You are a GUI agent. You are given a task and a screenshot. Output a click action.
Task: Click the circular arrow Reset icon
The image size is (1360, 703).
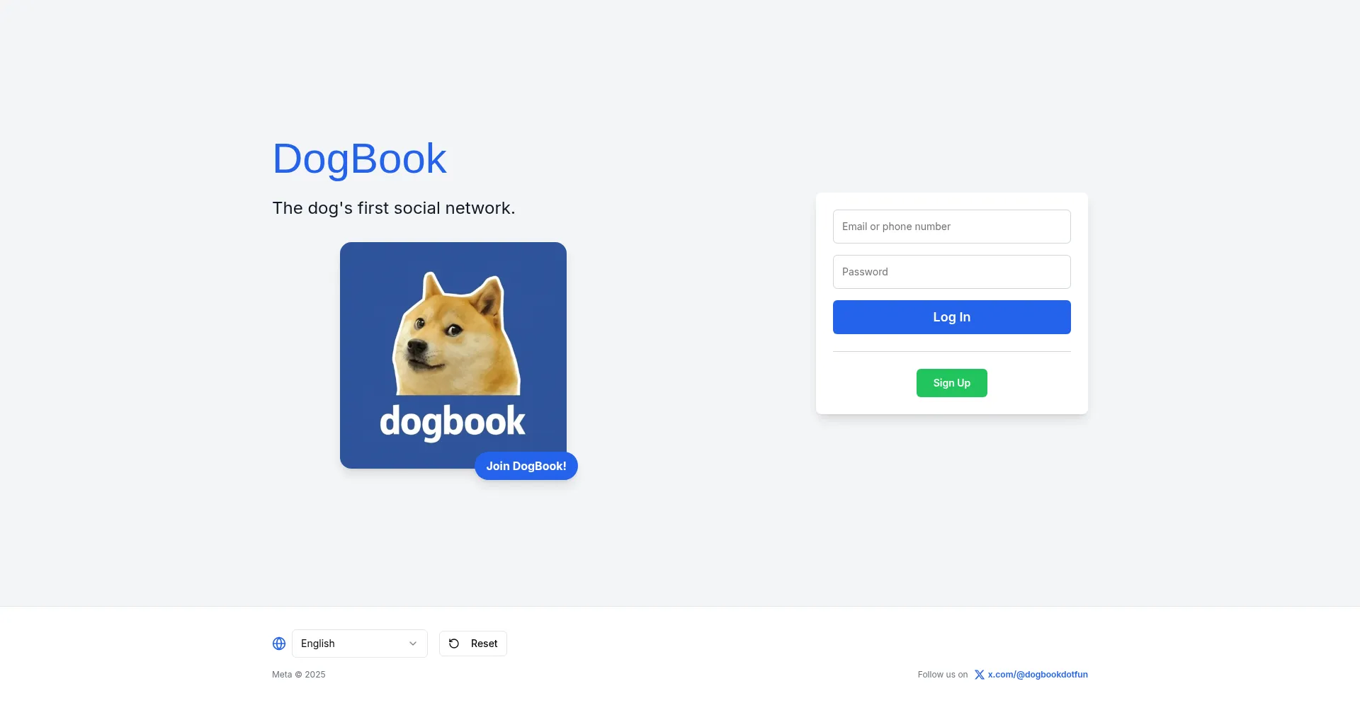tap(454, 644)
